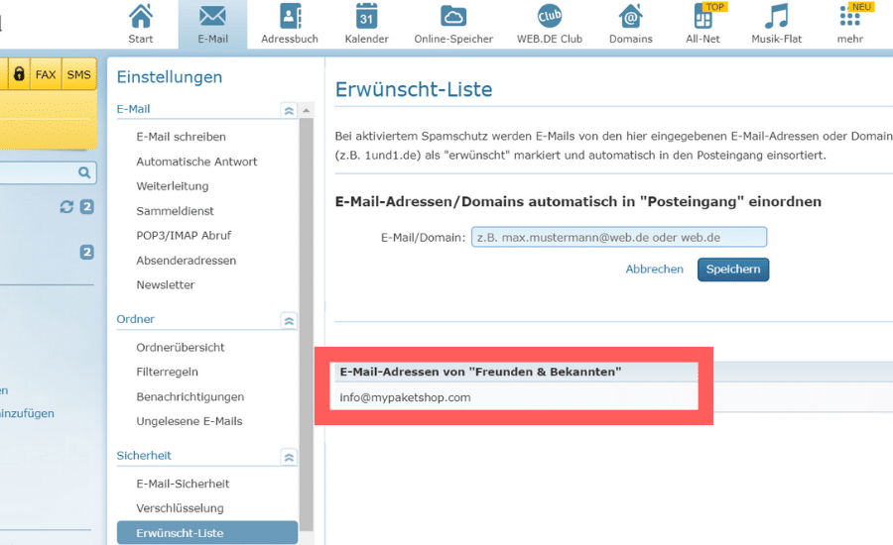Click the All-Net icon

(x=703, y=17)
